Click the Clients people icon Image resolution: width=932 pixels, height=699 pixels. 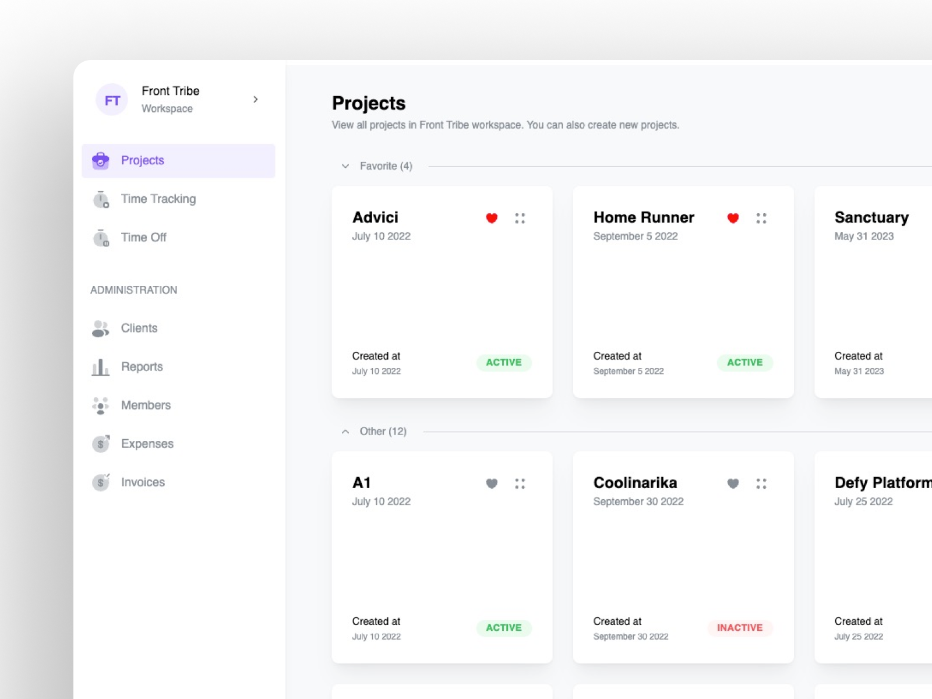pos(100,329)
